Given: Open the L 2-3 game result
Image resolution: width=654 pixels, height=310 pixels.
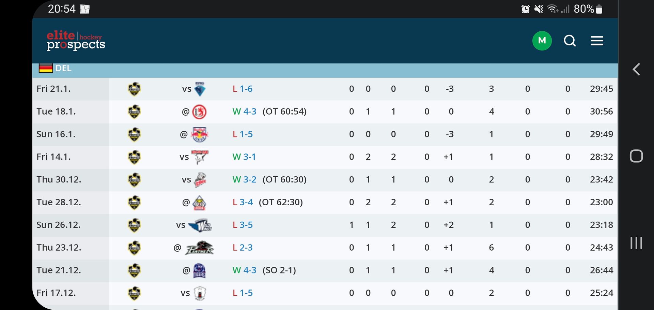Looking at the screenshot, I should tap(243, 248).
